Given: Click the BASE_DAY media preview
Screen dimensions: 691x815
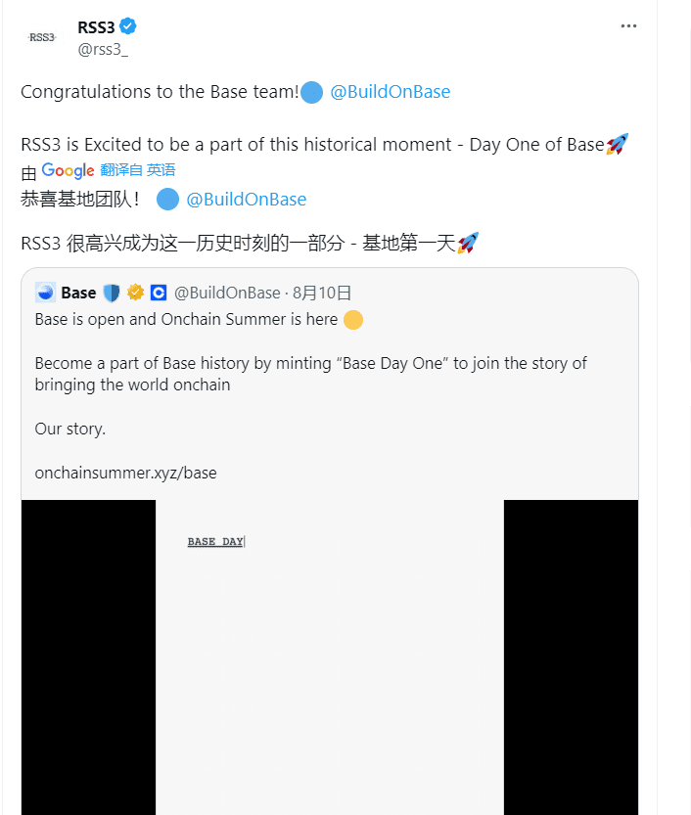Looking at the screenshot, I should pos(329,656).
